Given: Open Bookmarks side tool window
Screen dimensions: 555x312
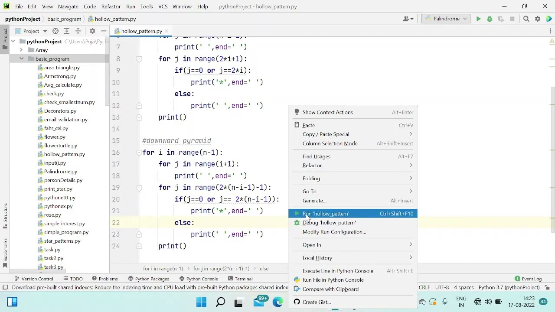Looking at the screenshot, I should [5, 253].
